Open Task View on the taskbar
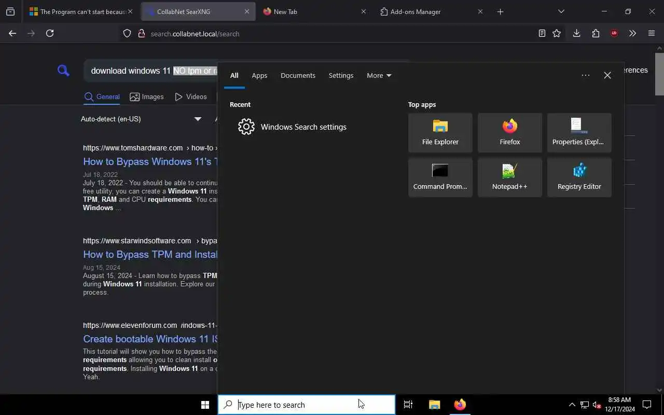Screen dimensions: 664x415 tap(408, 405)
